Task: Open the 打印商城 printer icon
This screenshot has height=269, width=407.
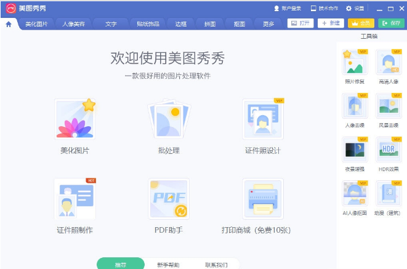Action: coord(263,199)
